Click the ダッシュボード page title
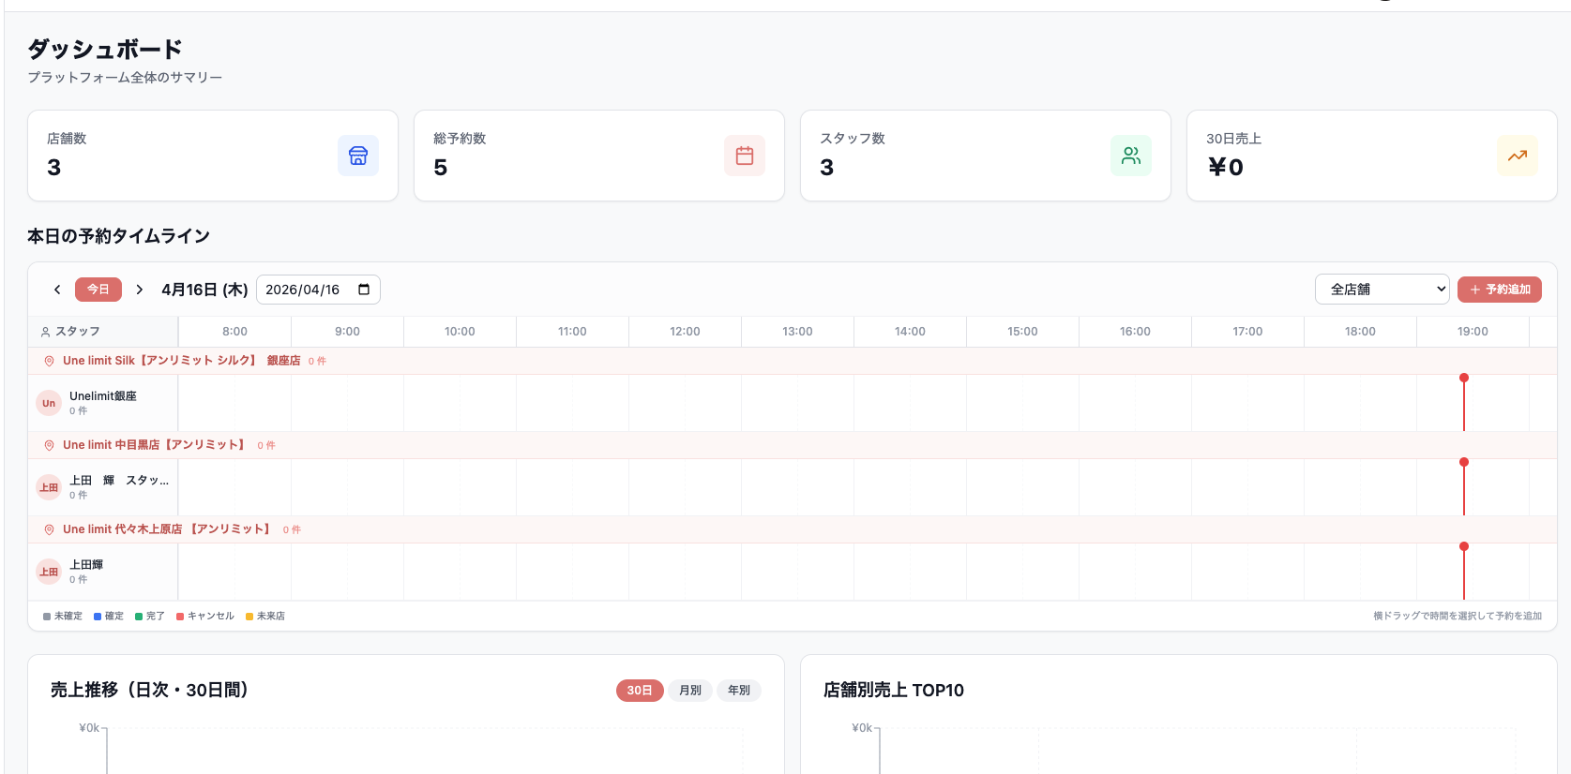1571x774 pixels. coord(105,49)
